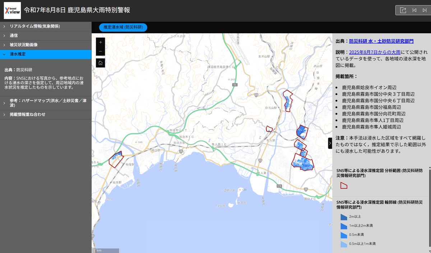Click the small red polygon west of 隼人駅

click(x=269, y=129)
